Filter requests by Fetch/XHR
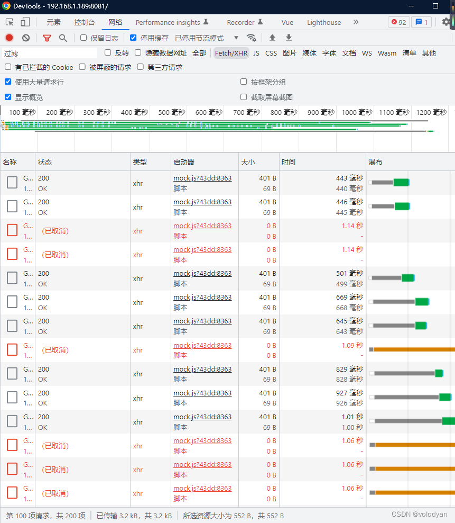Viewport: 455px width, 523px height. click(231, 53)
